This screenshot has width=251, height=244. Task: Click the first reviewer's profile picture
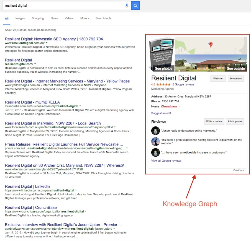point(155,131)
